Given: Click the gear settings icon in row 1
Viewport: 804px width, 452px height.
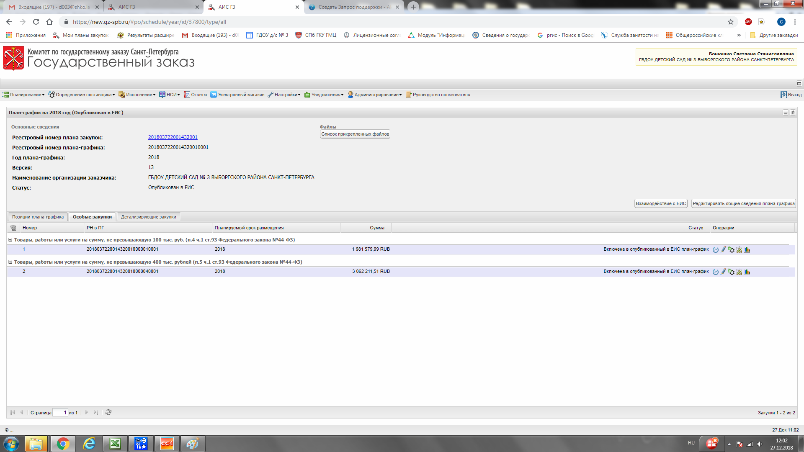Looking at the screenshot, I should tap(731, 249).
